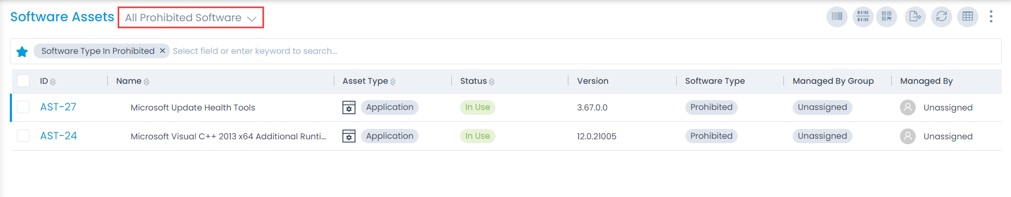Click the multiple barcode scan icon
The image size is (1011, 197).
point(863,17)
